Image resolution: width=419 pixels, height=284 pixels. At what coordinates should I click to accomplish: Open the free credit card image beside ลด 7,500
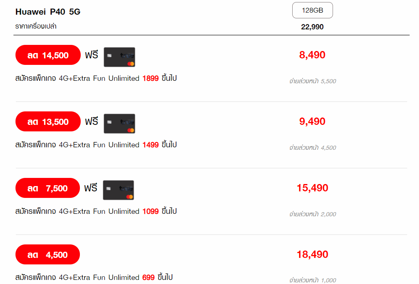tap(118, 190)
